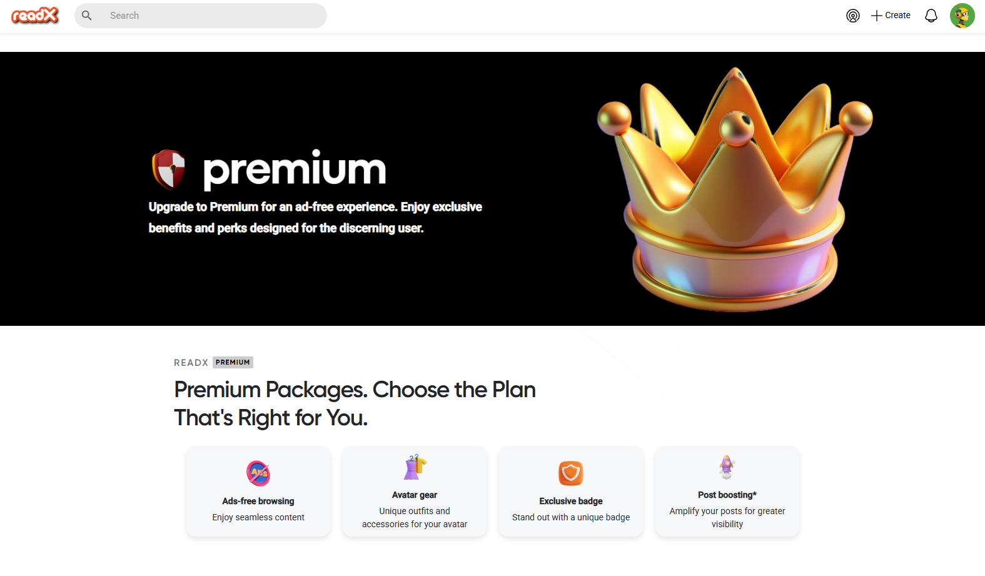The width and height of the screenshot is (985, 576).
Task: Open the broadcast/podcast icon in header
Action: click(x=852, y=16)
